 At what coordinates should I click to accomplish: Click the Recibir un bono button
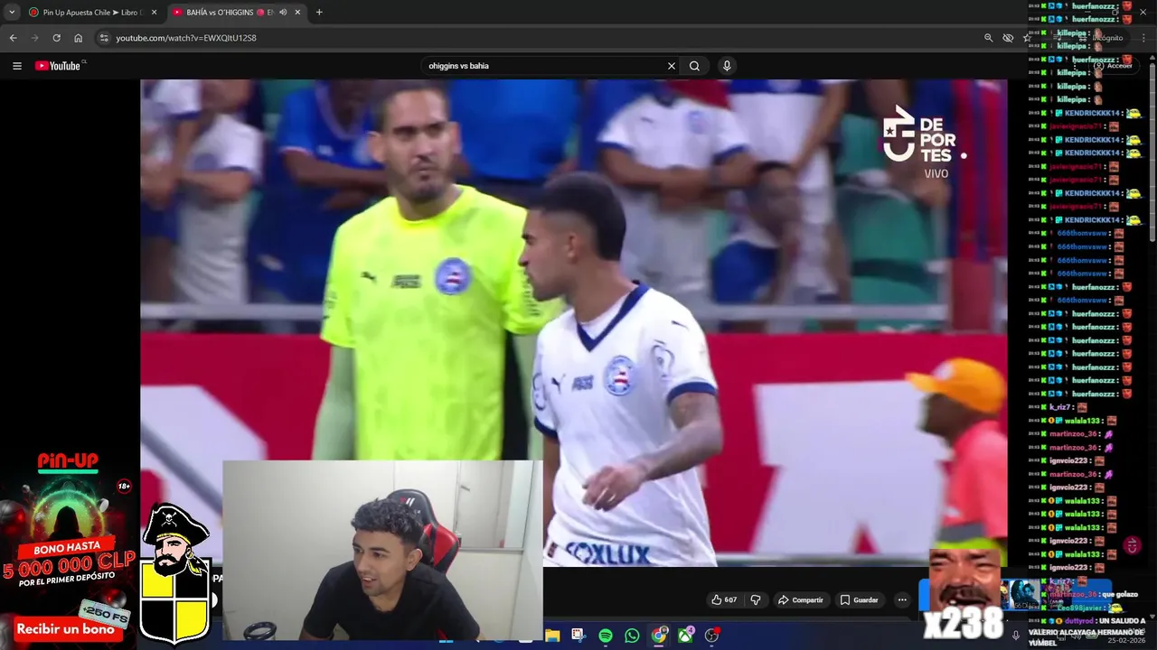point(65,629)
